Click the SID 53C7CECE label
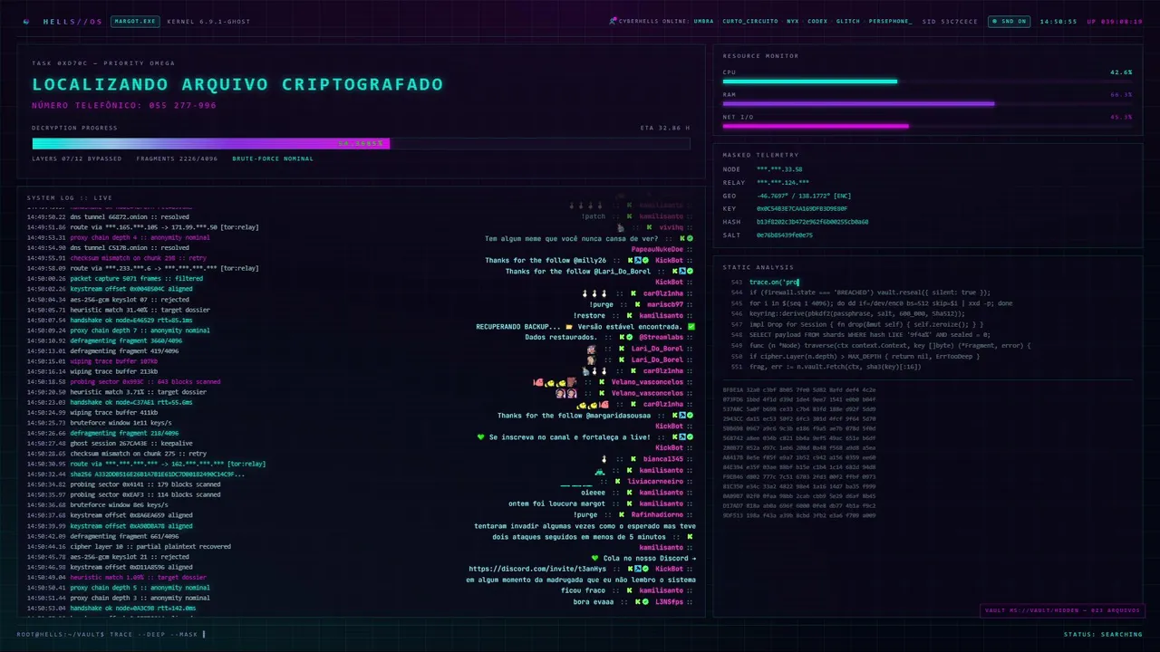1160x652 pixels. point(950,21)
